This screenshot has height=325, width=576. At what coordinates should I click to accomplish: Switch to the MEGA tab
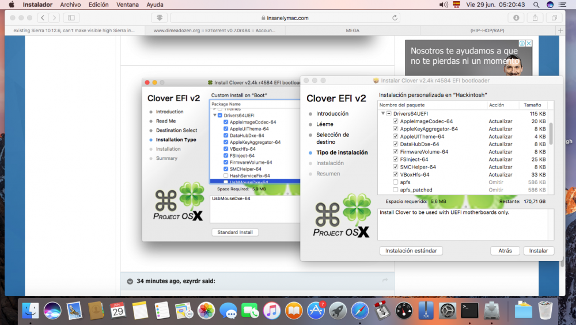click(x=353, y=30)
